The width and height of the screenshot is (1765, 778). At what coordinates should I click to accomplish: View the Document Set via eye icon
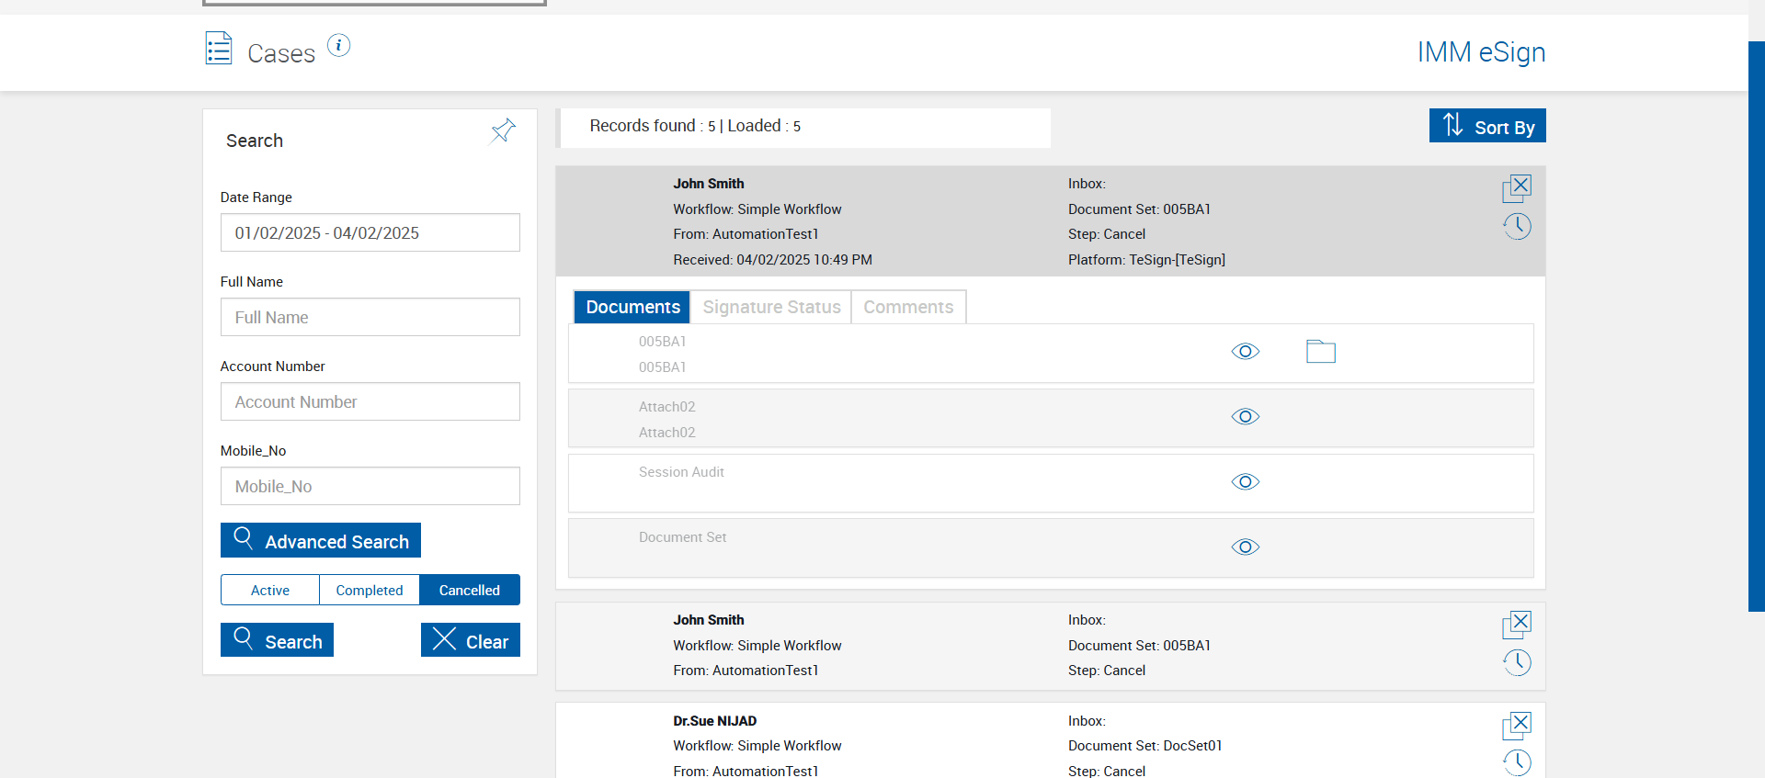1245,547
